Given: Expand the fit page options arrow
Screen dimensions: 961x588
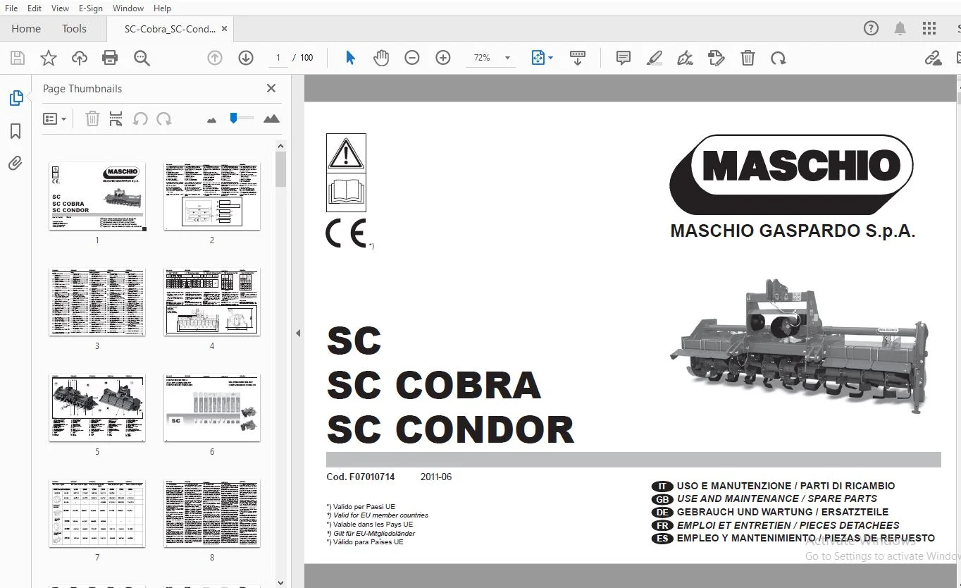Looking at the screenshot, I should point(550,58).
